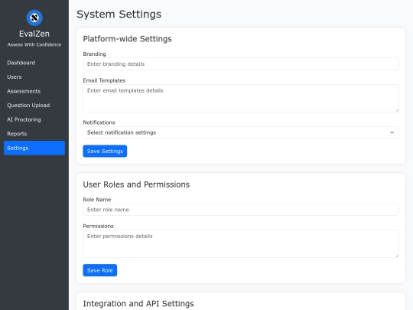Save the platform-wide settings
The height and width of the screenshot is (310, 413).
pos(105,151)
